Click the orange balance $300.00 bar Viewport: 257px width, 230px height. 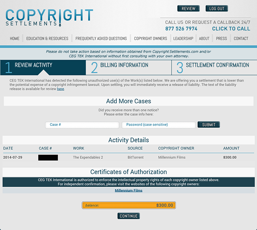[129, 205]
